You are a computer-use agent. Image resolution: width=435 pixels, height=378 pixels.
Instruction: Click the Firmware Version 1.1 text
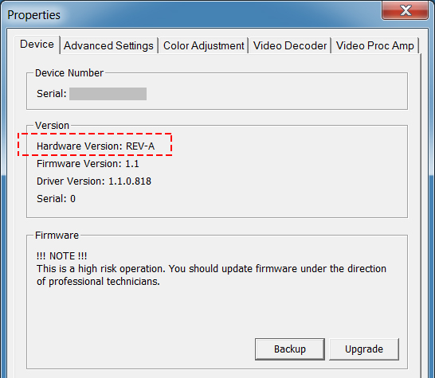click(x=88, y=164)
